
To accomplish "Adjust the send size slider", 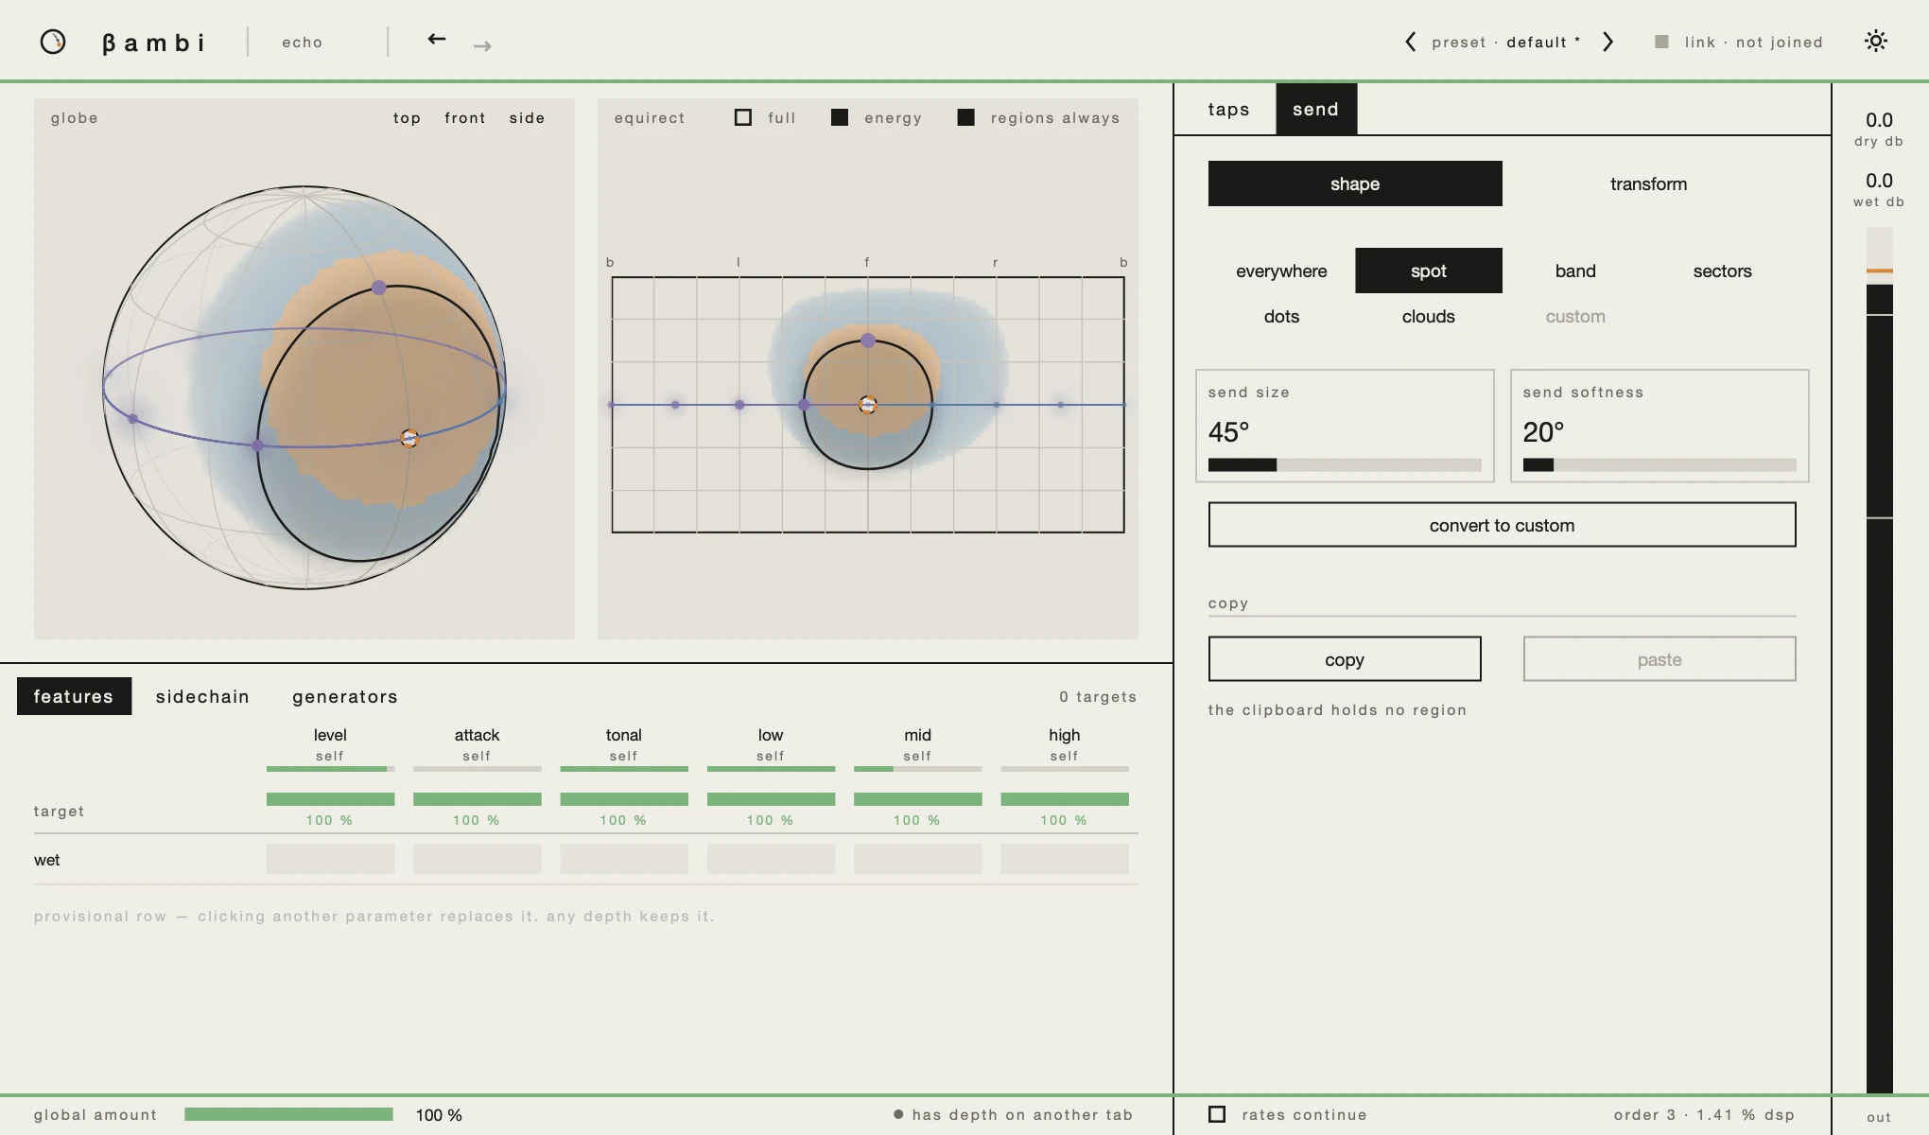I will (1345, 464).
